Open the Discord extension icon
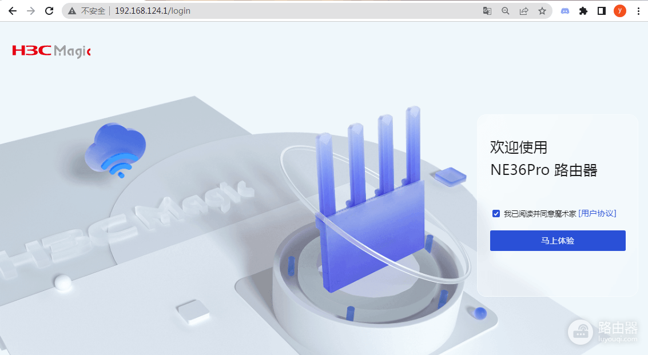The height and width of the screenshot is (355, 648). (x=565, y=11)
